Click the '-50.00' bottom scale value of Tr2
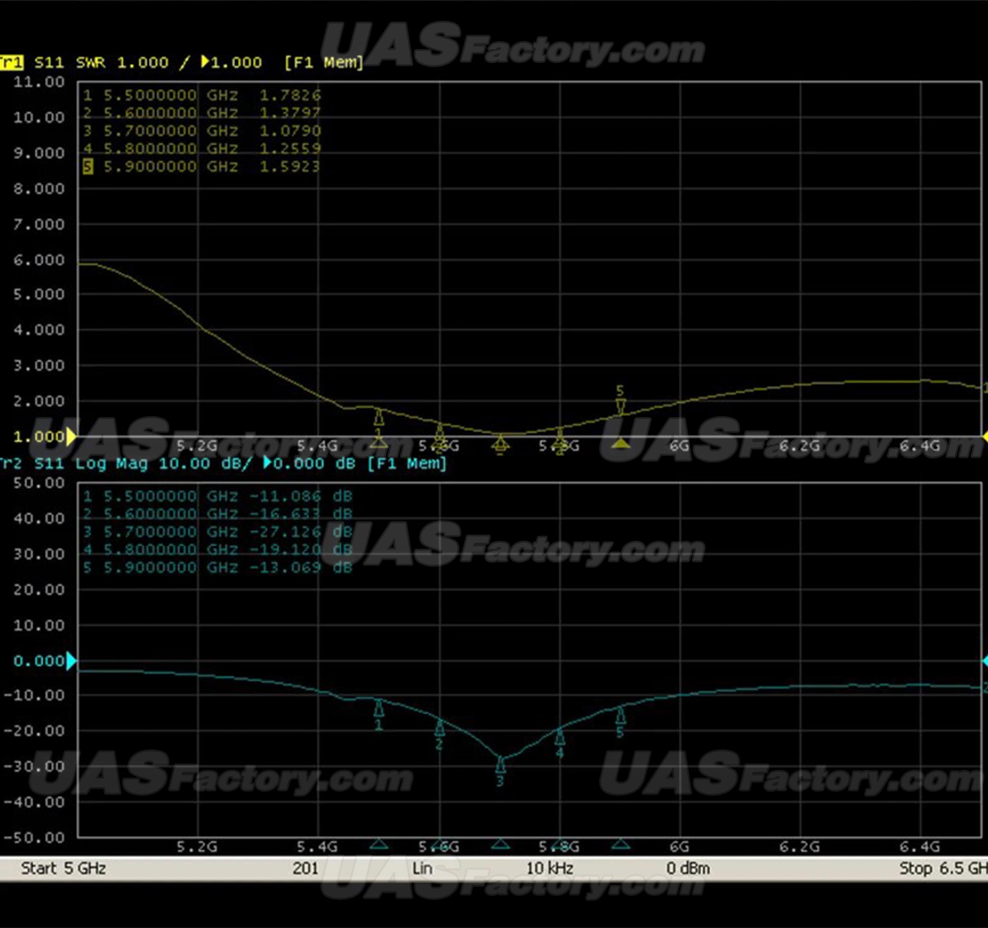This screenshot has width=988, height=928. coord(34,837)
